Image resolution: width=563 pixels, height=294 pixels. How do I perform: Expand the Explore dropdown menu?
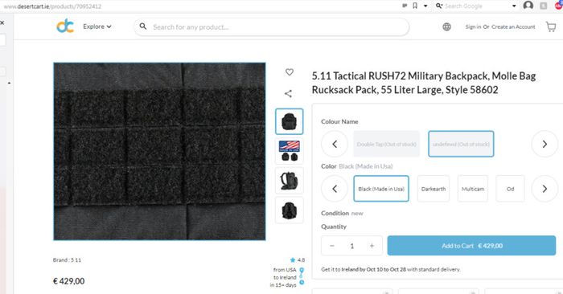click(x=97, y=27)
